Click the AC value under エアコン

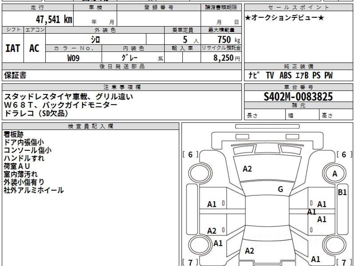[35, 48]
